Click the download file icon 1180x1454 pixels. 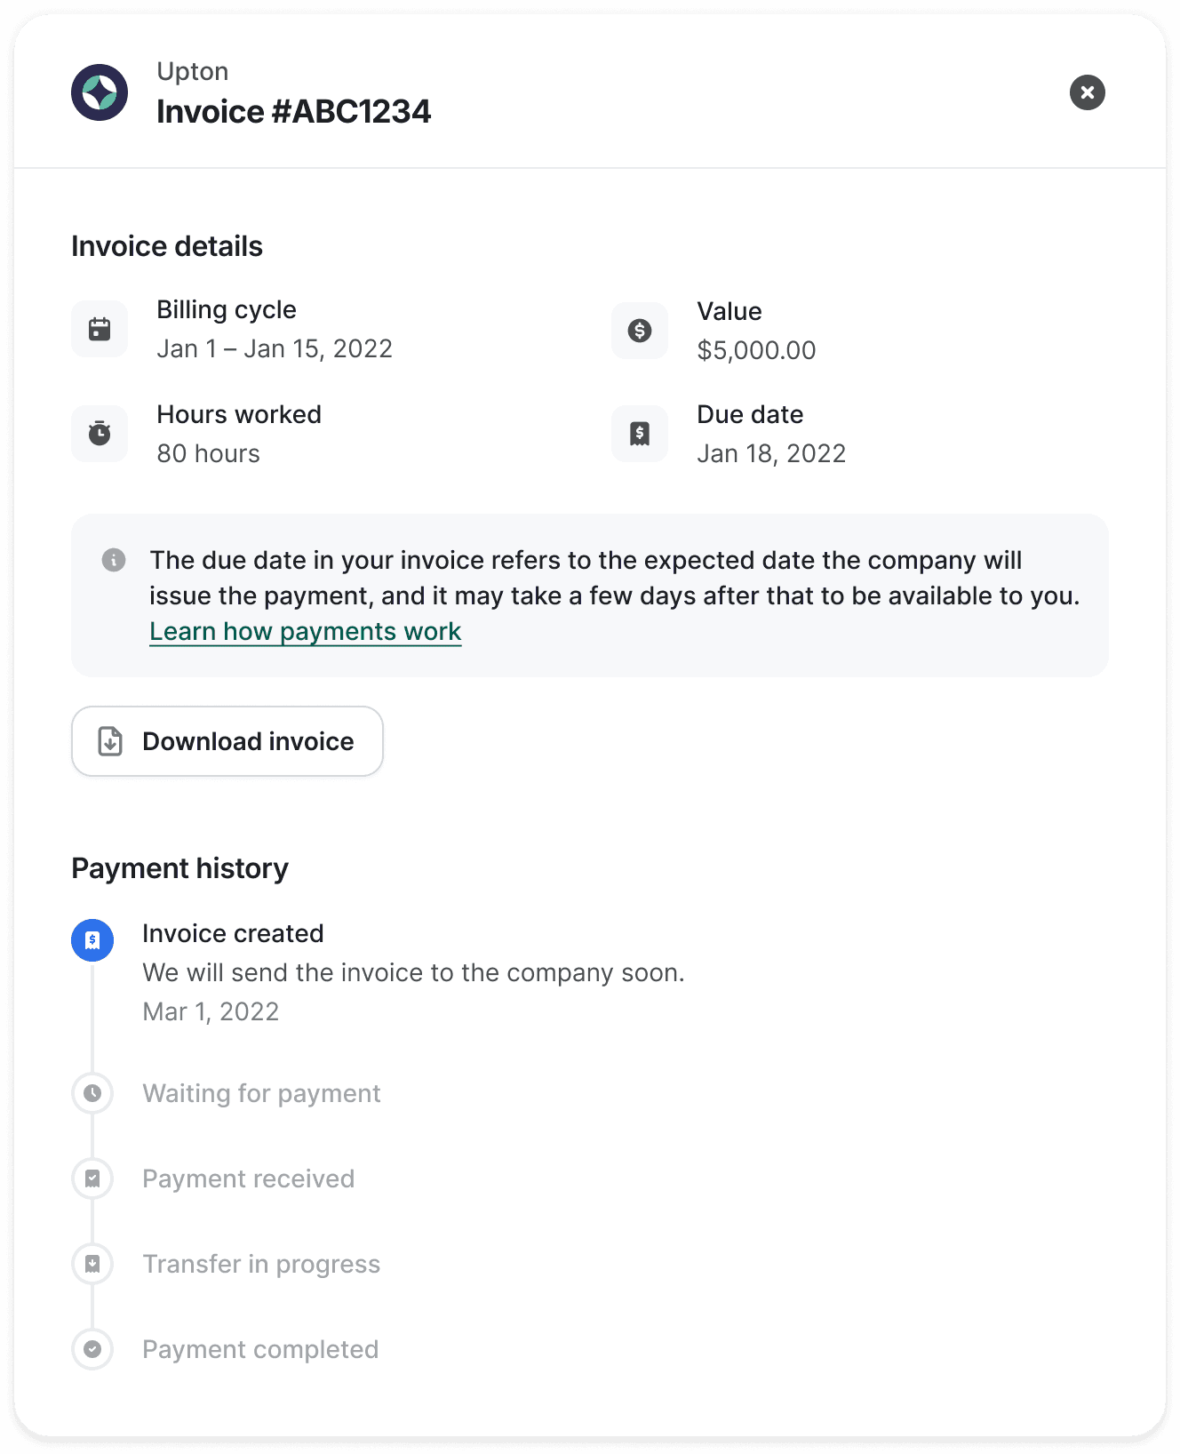click(x=110, y=741)
